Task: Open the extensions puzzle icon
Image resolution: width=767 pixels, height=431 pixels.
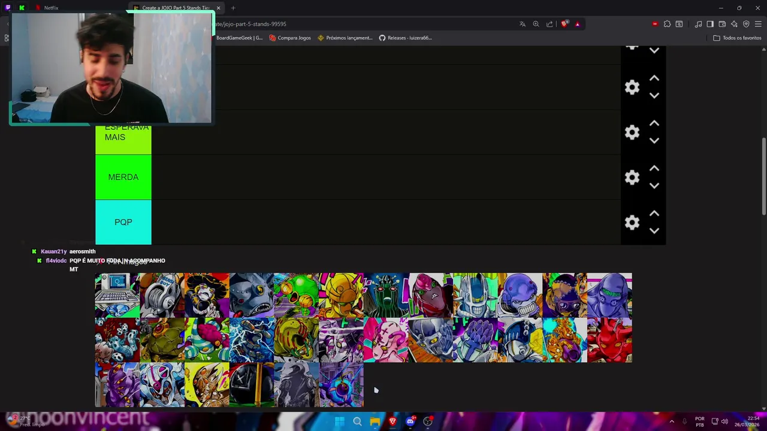Action: 667,24
